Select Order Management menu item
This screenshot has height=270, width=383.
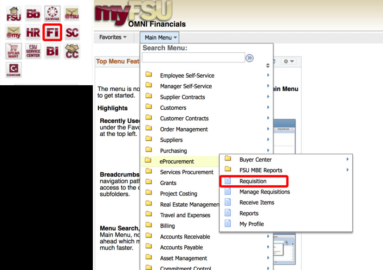click(x=184, y=129)
